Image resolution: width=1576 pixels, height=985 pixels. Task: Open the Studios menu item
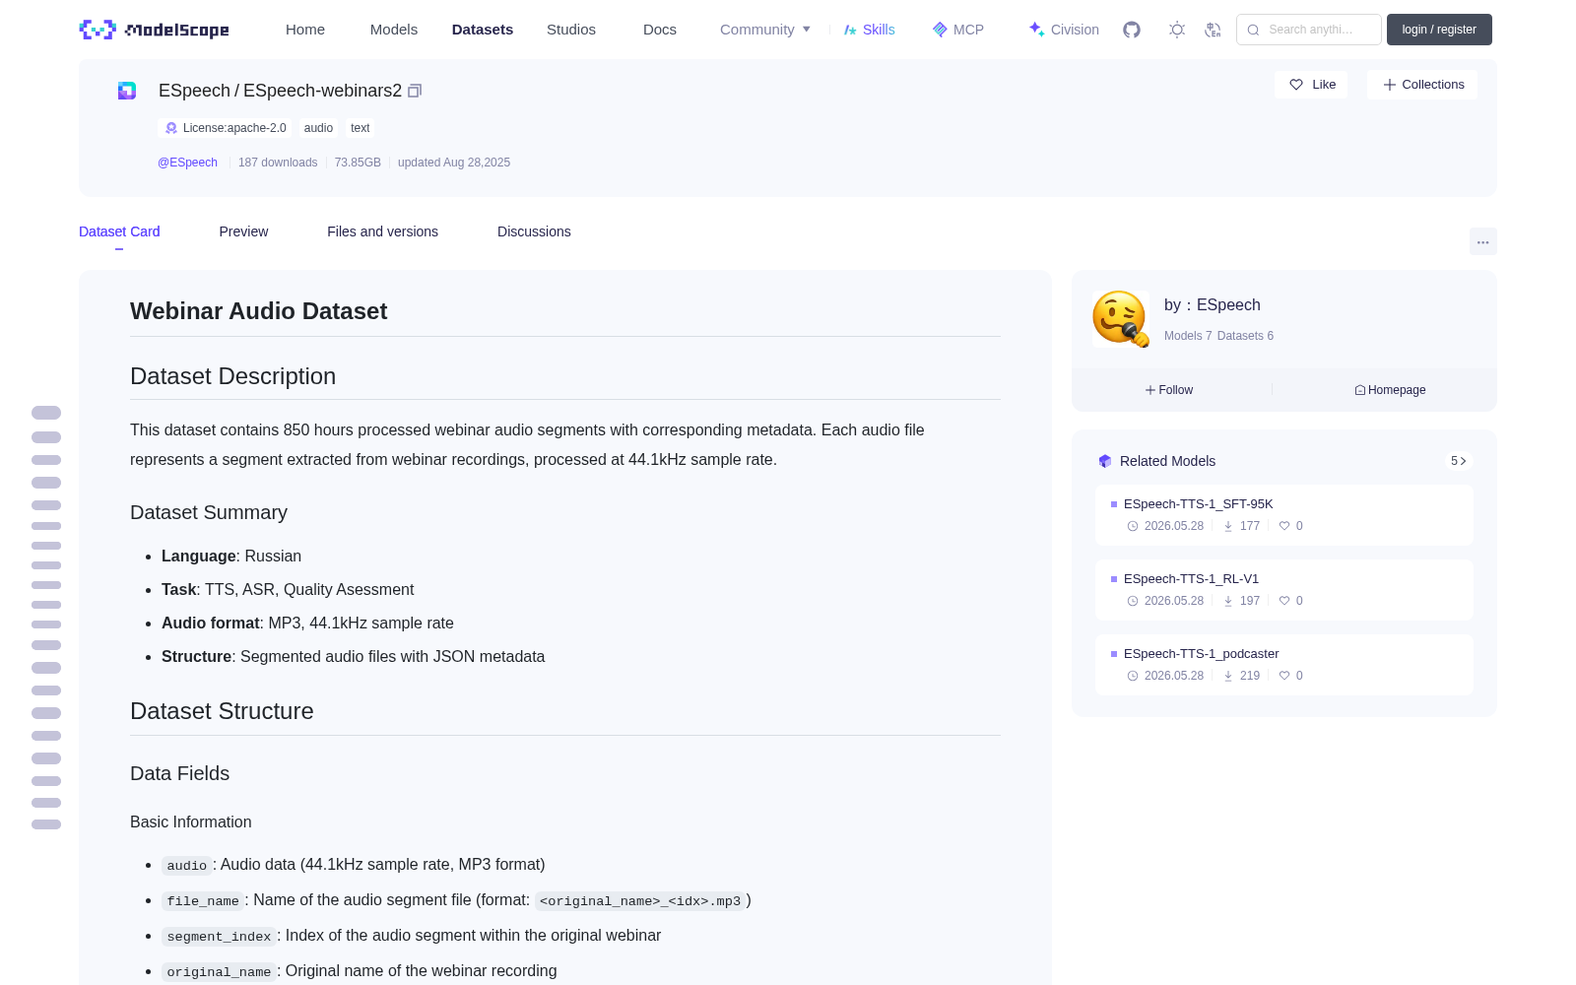[571, 30]
